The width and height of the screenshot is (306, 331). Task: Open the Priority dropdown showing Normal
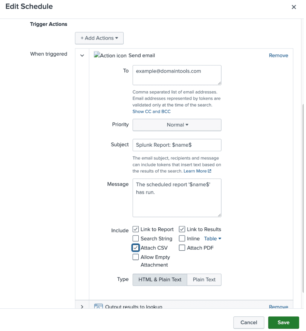click(177, 124)
